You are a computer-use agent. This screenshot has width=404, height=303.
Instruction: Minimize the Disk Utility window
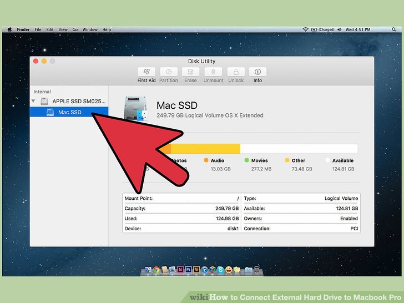[44, 61]
